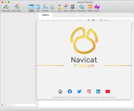Select the Table objects icon
The height and width of the screenshot is (111, 134).
32,8
